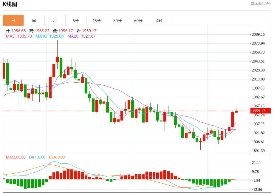Click the -12.86 MACD axis label
274x194 pixels.
click(257, 190)
